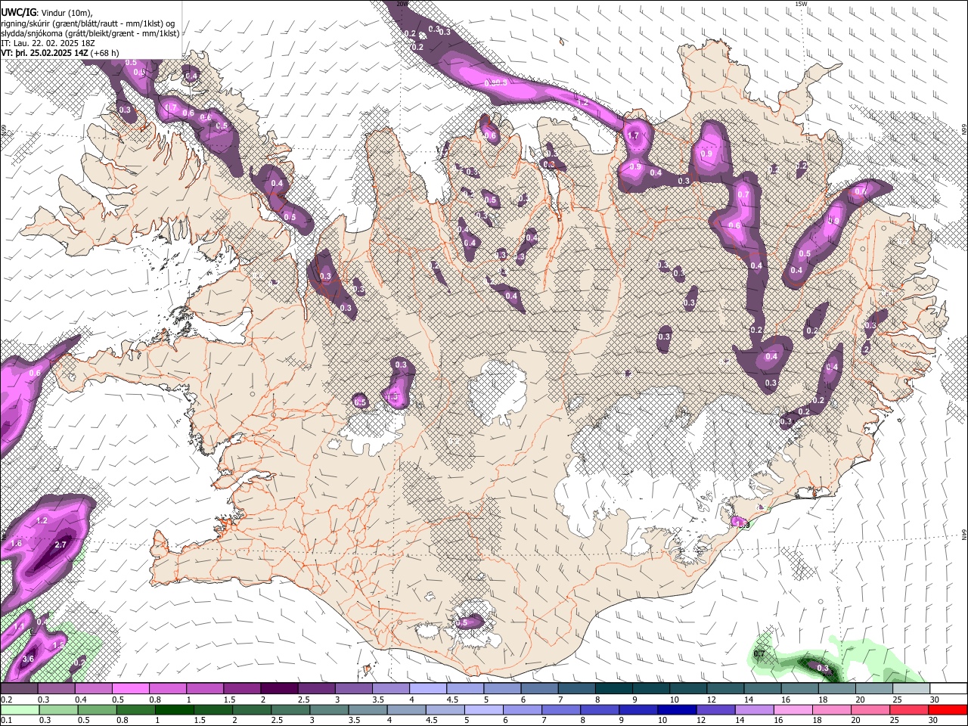
Task: Click the lightest green swatch labeled 0.1 in the bottom legend row
Action: [20, 709]
